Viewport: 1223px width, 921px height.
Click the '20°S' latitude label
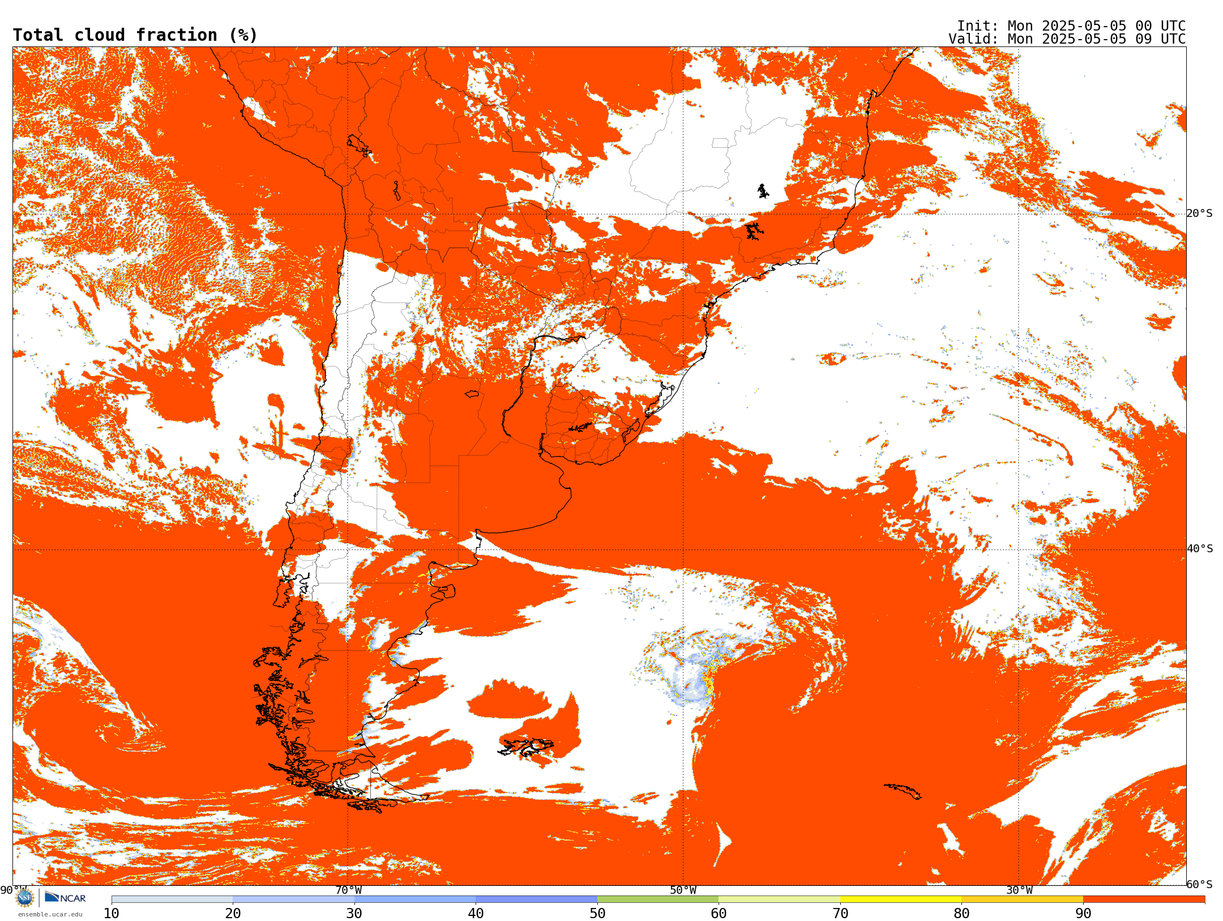[1200, 214]
